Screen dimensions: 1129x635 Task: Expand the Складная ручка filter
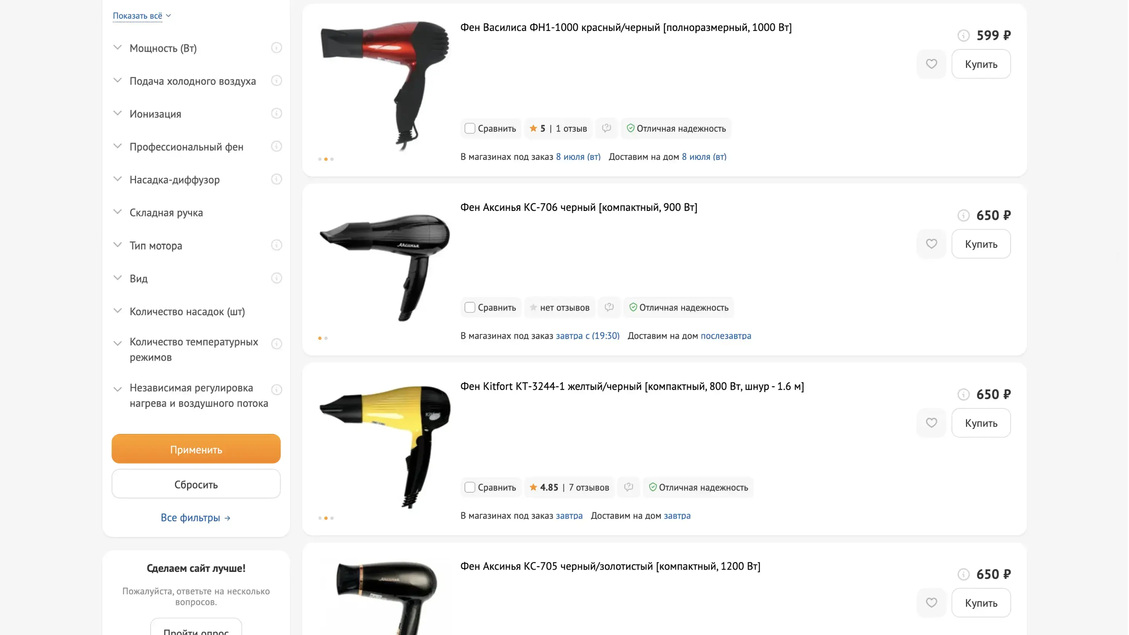click(x=167, y=212)
